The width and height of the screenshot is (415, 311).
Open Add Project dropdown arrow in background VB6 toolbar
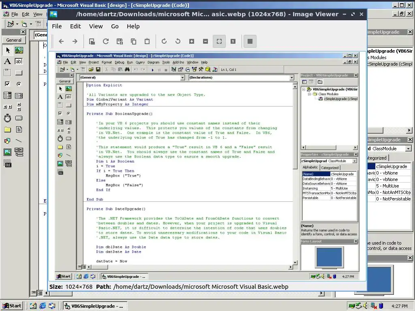tap(17, 24)
